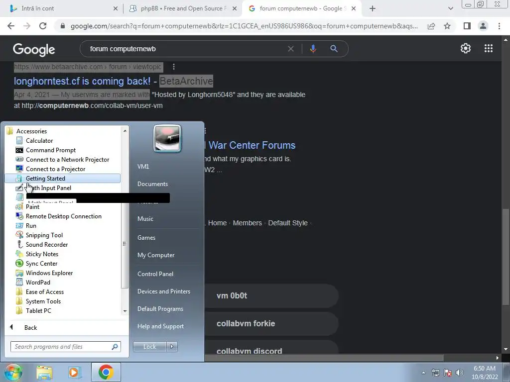Launch Paint from Accessories
This screenshot has height=382, width=510.
tap(32, 206)
